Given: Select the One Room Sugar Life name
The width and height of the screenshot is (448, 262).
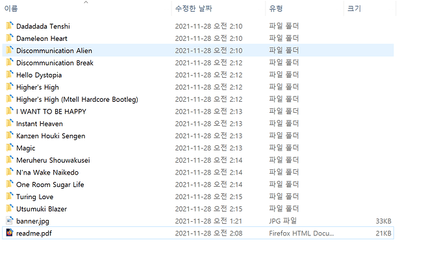Looking at the screenshot, I should click(x=50, y=185).
